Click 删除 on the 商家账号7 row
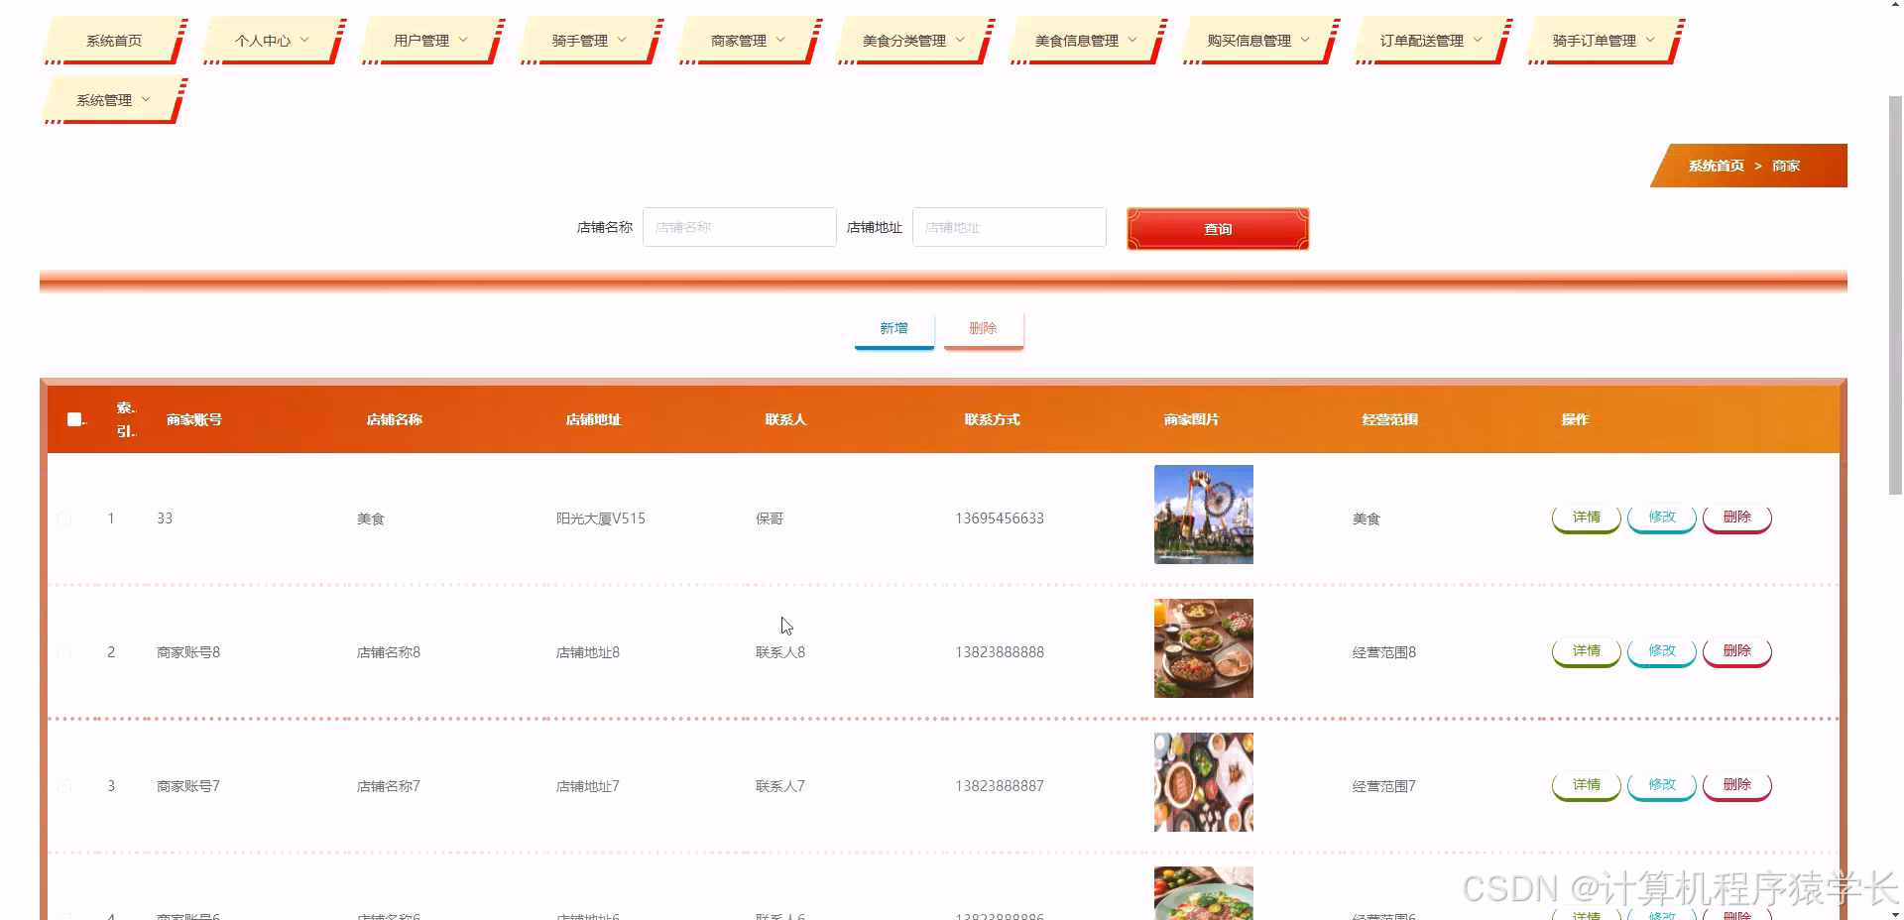 click(1736, 784)
